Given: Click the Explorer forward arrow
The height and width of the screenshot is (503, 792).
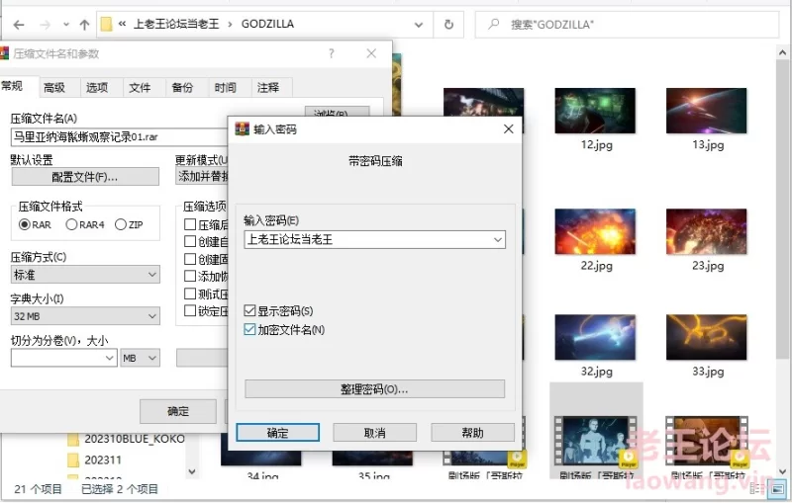Looking at the screenshot, I should click(46, 24).
